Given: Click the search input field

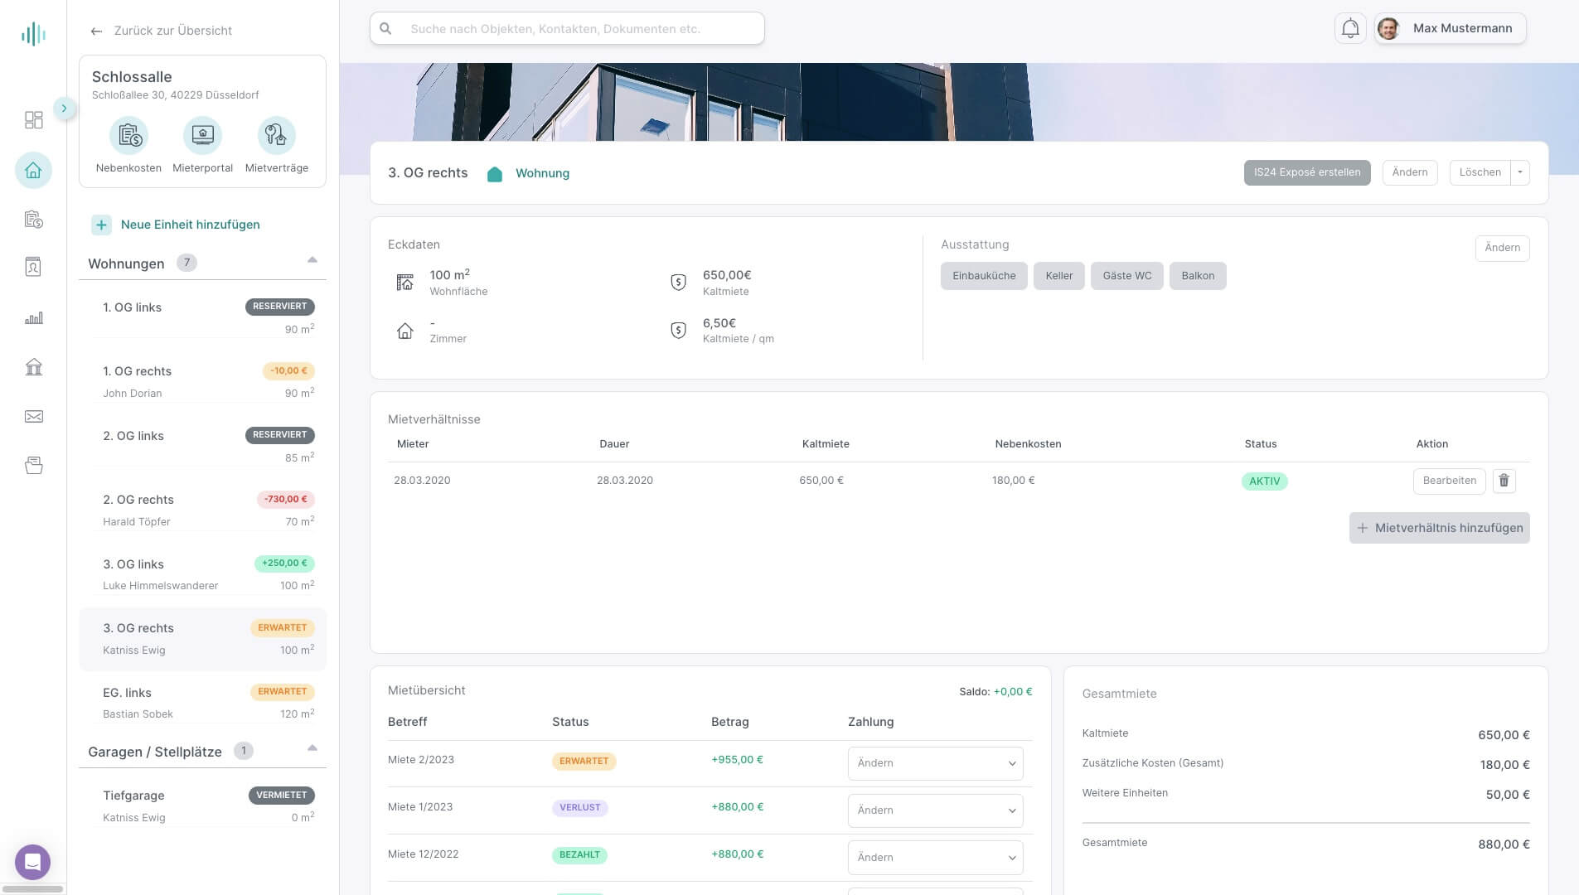Looking at the screenshot, I should click(567, 28).
